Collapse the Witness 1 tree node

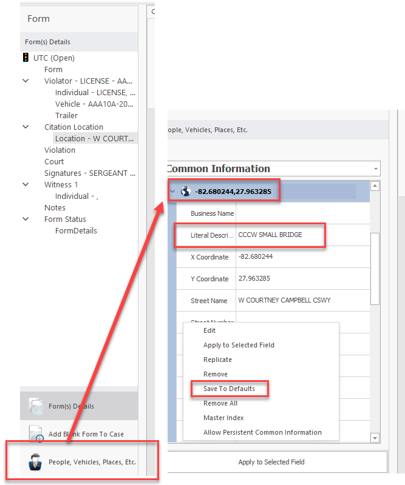pos(26,185)
